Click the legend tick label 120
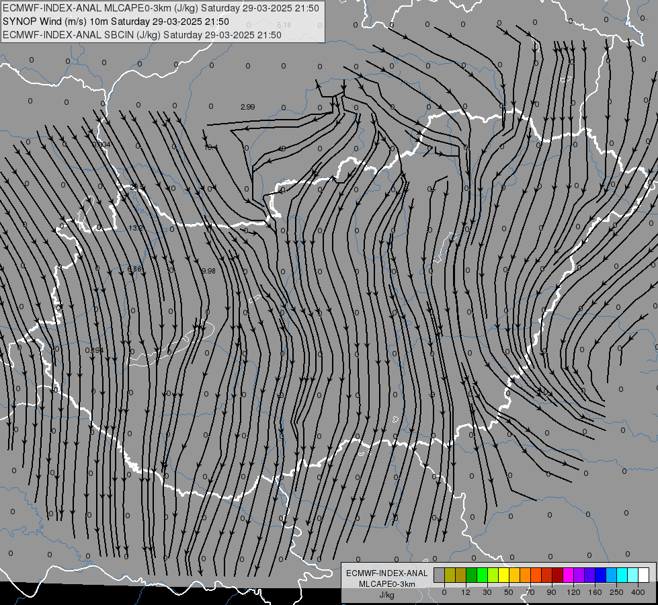658x605 pixels. point(573,592)
